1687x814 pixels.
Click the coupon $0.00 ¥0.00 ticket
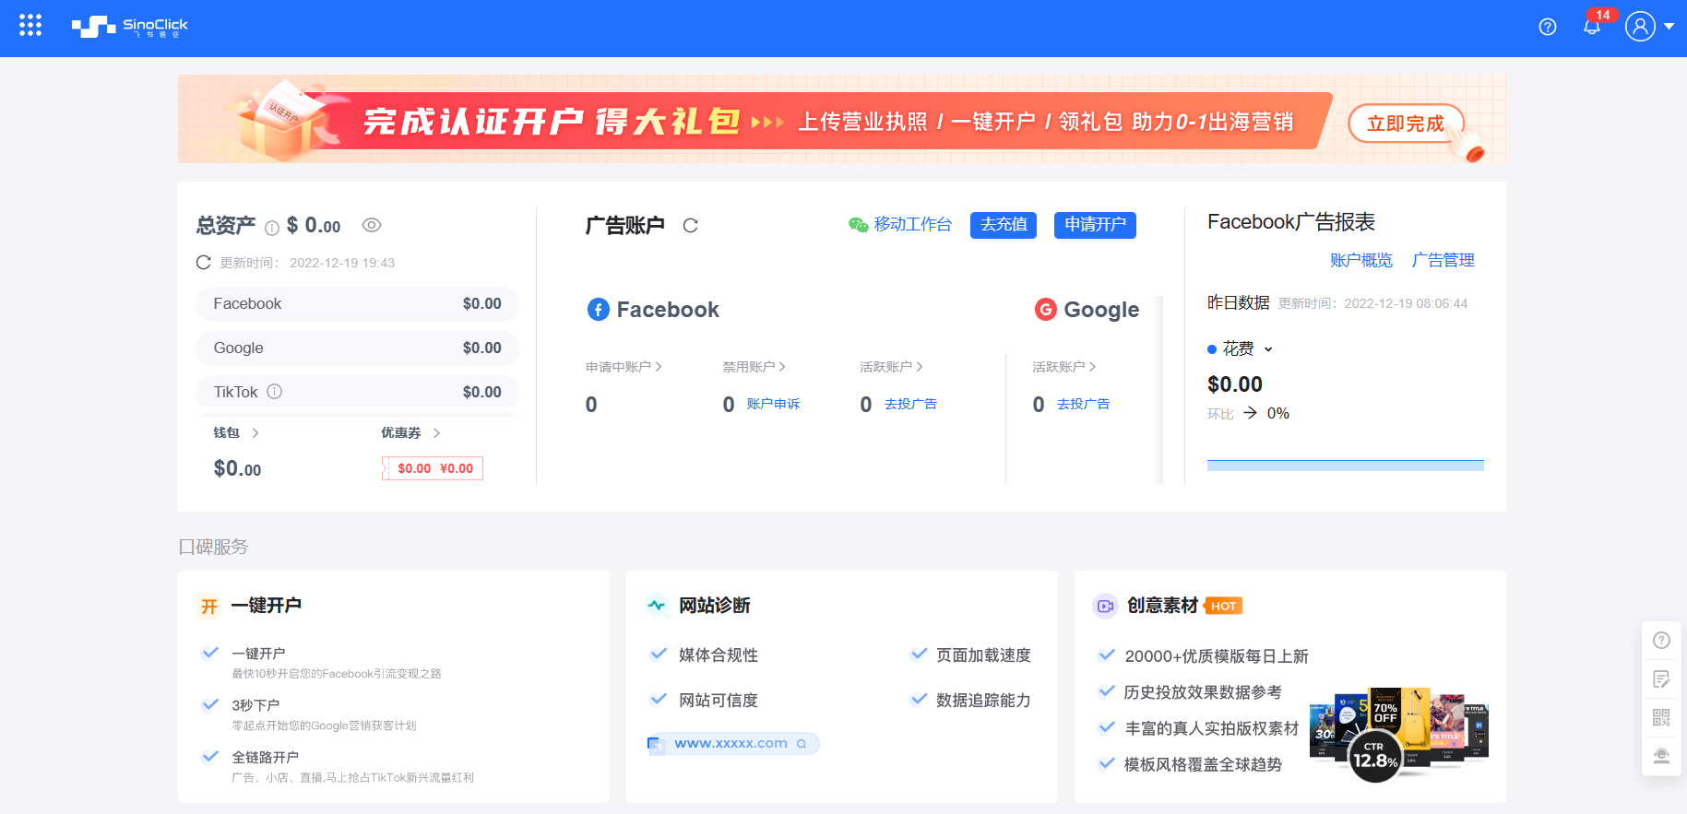pyautogui.click(x=433, y=468)
